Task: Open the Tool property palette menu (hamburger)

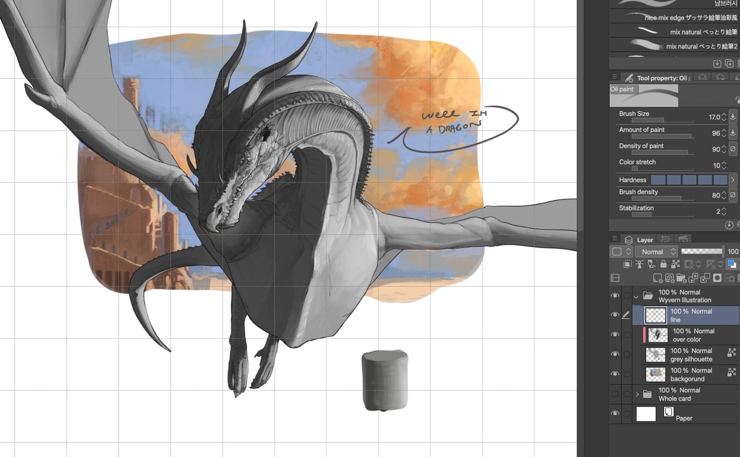Action: click(614, 76)
